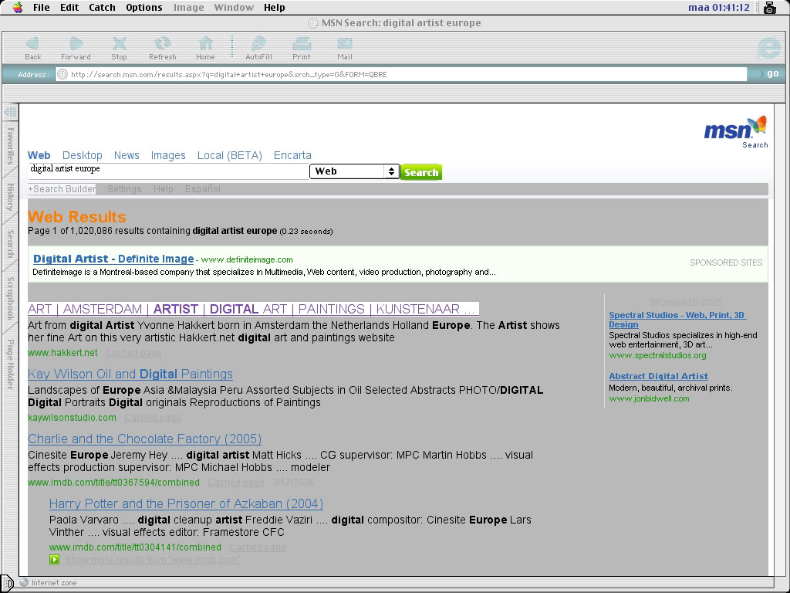Switch to the Web search tab
The width and height of the screenshot is (790, 593).
(x=39, y=155)
